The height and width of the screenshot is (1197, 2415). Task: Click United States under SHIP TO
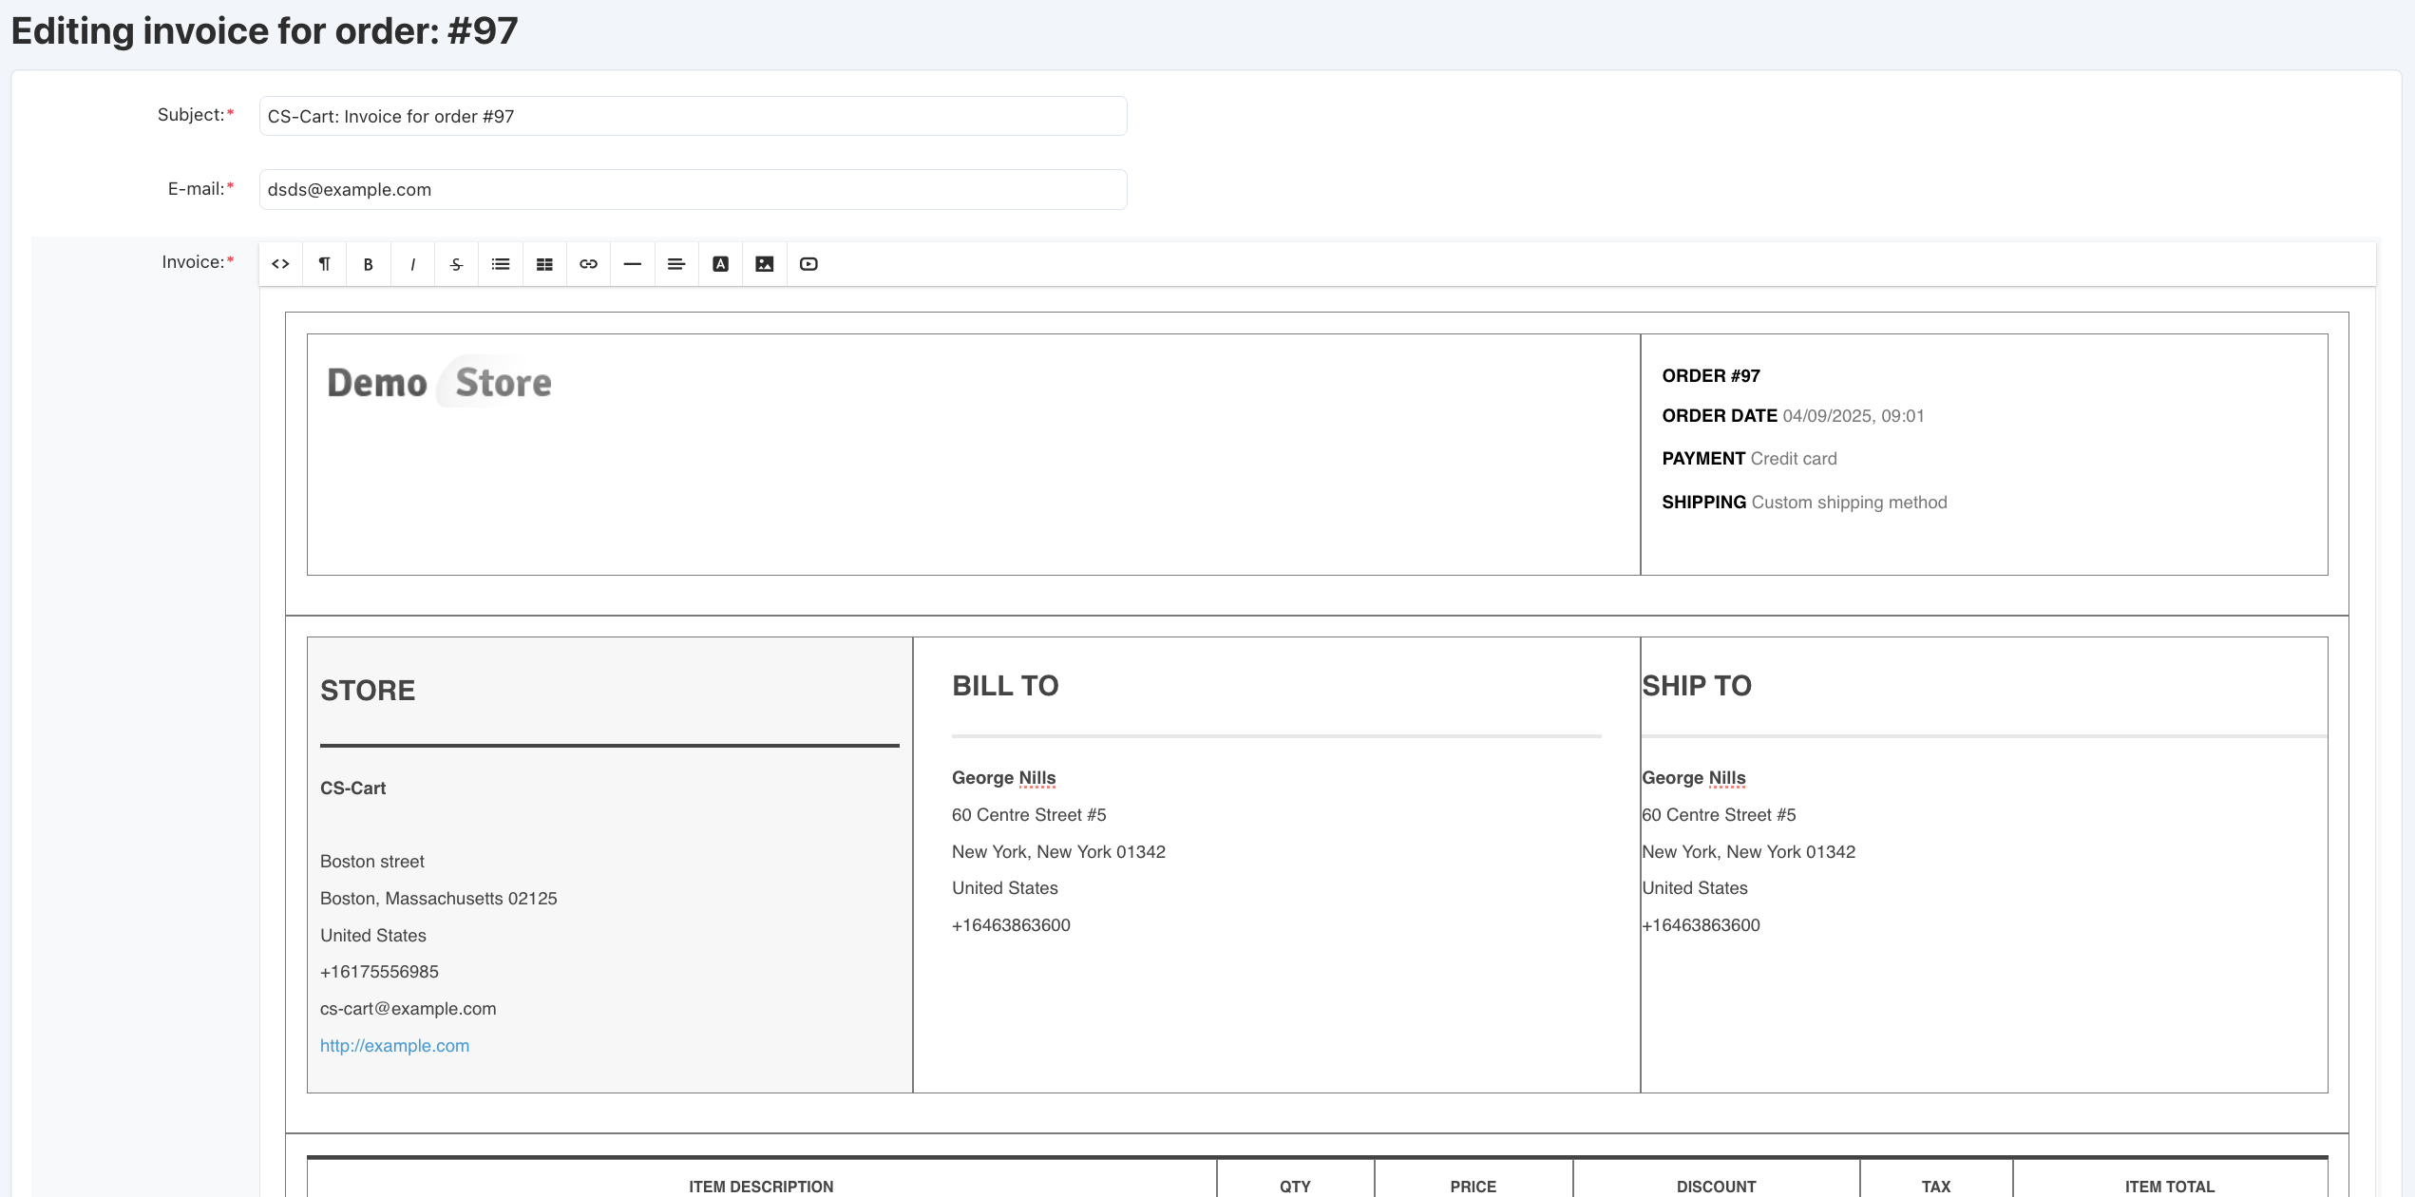(x=1695, y=888)
